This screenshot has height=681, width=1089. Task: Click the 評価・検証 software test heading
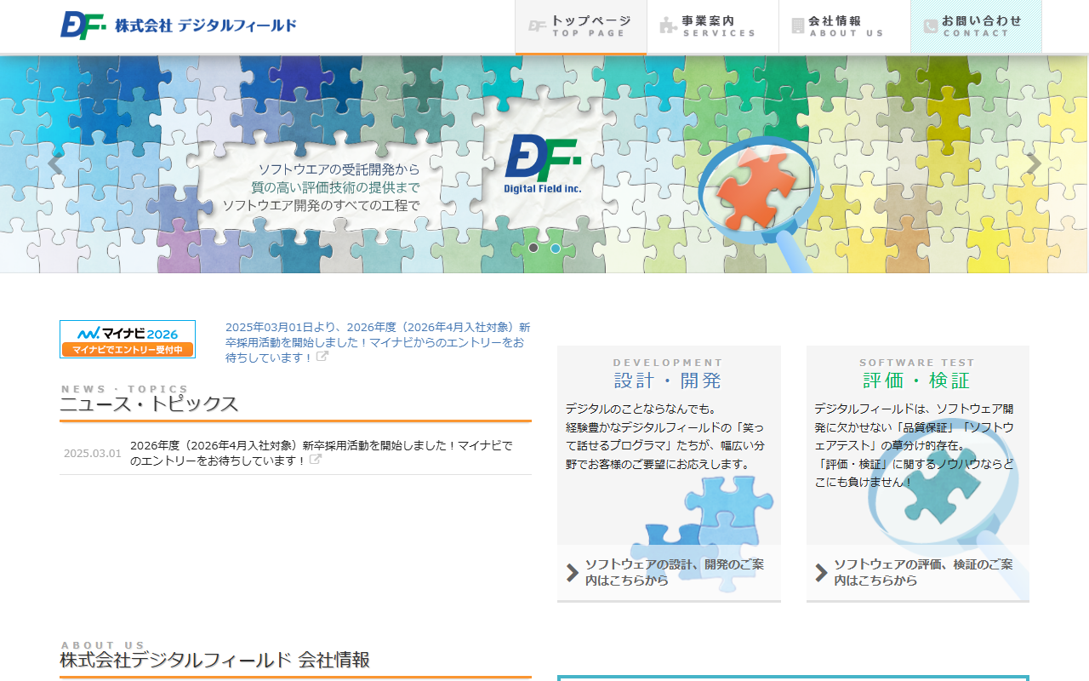point(916,380)
